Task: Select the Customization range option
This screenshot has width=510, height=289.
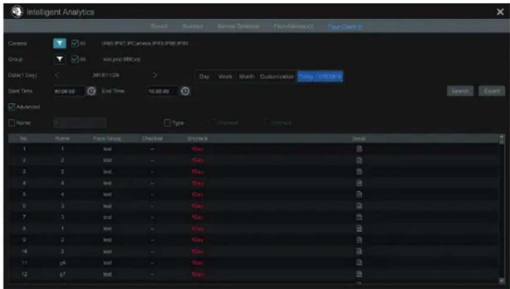Action: pyautogui.click(x=276, y=77)
